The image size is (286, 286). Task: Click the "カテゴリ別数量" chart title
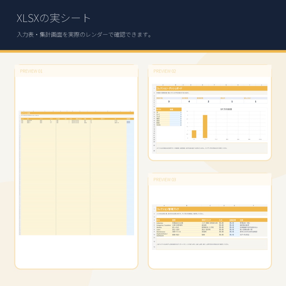click(226, 109)
